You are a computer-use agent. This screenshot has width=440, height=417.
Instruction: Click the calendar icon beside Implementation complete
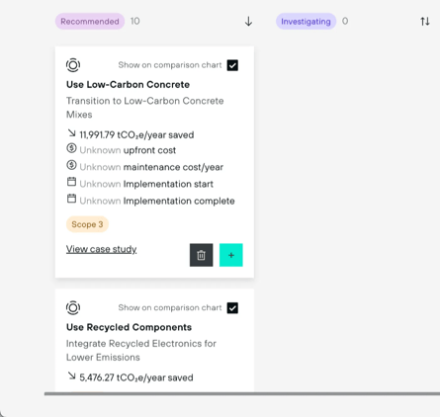coord(71,199)
